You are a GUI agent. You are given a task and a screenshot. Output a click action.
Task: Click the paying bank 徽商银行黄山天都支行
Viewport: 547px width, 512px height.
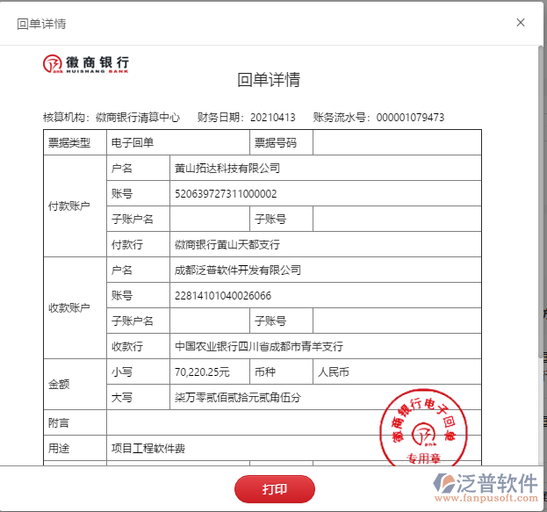pos(227,245)
